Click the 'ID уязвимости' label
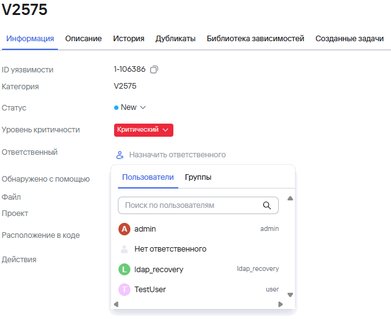Screen dimensions: 391x319 (27, 70)
